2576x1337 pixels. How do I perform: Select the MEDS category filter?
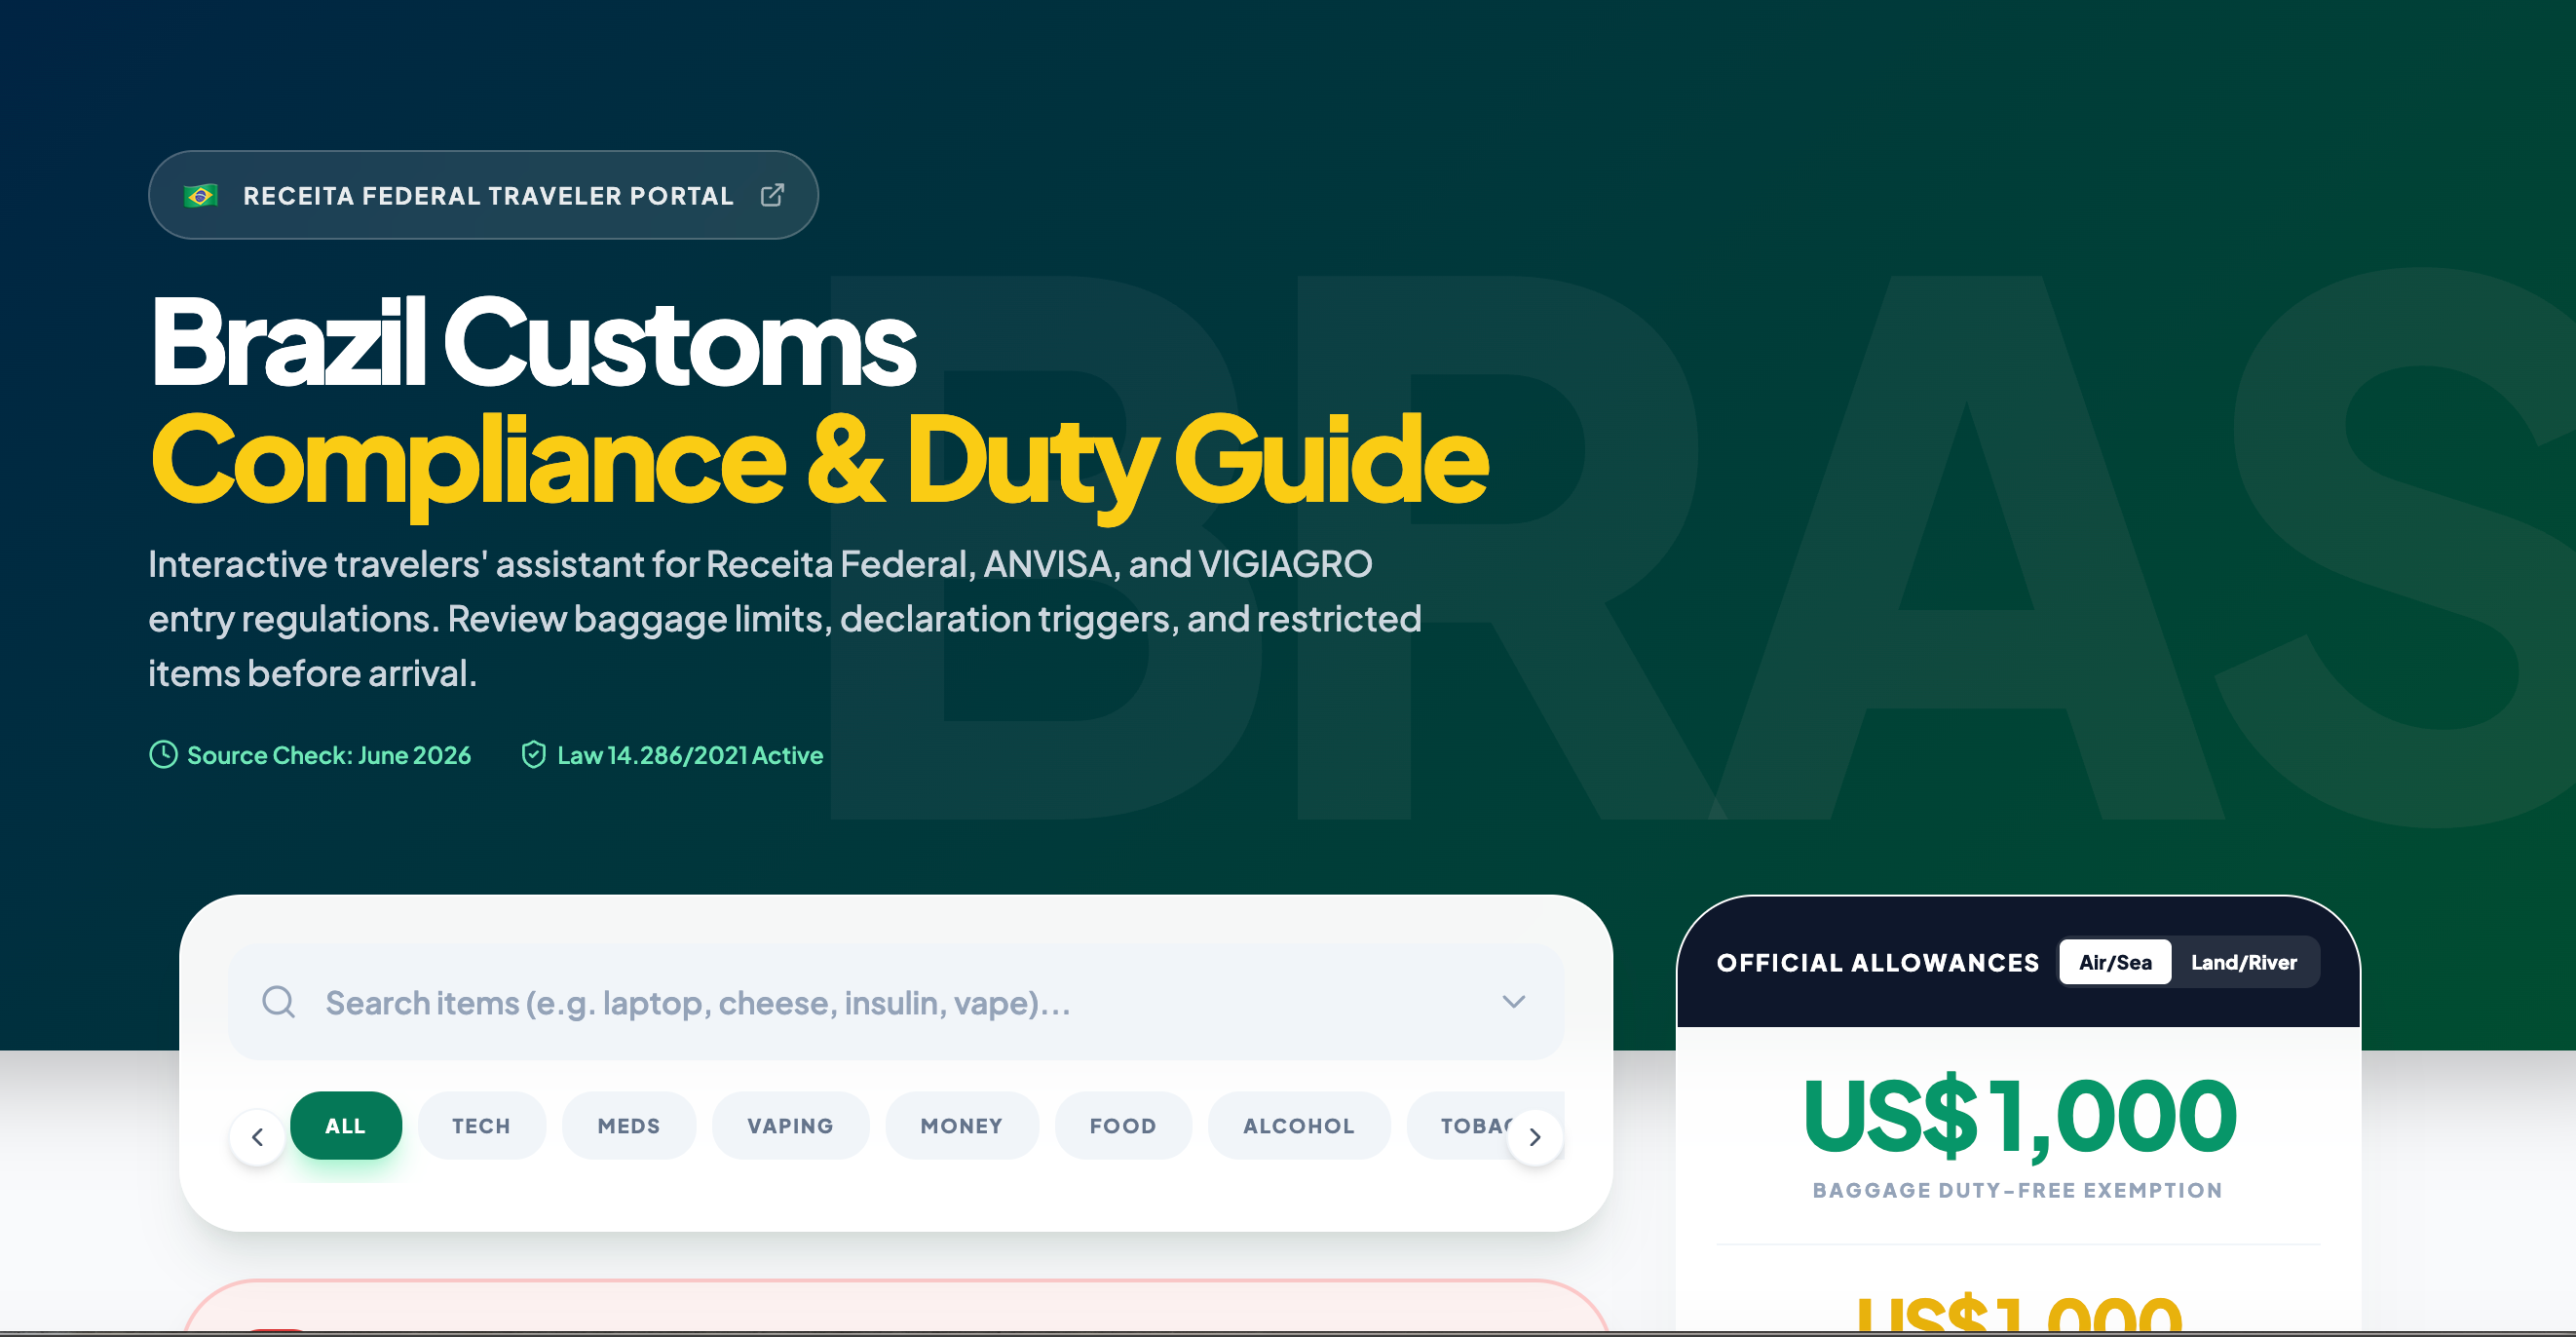[629, 1125]
